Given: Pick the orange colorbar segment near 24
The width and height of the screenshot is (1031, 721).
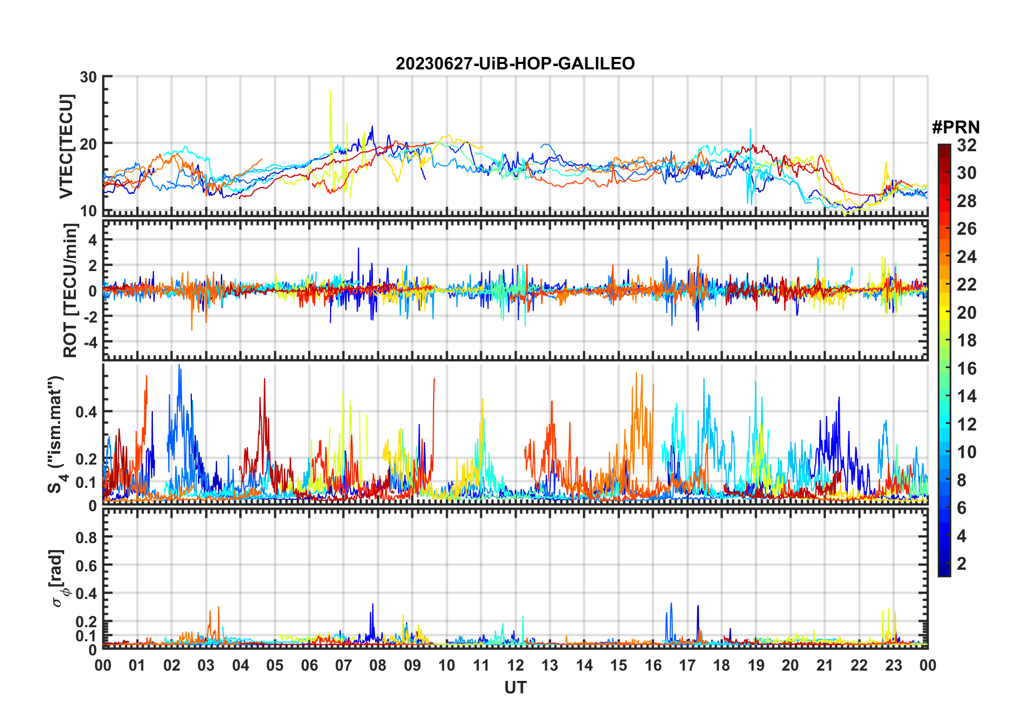Looking at the screenshot, I should [x=944, y=257].
